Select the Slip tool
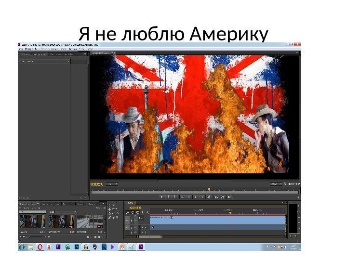347x260 pixels. (x=113, y=213)
